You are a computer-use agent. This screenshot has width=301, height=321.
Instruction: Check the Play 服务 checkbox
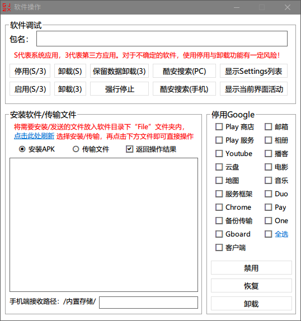[x=219, y=140]
